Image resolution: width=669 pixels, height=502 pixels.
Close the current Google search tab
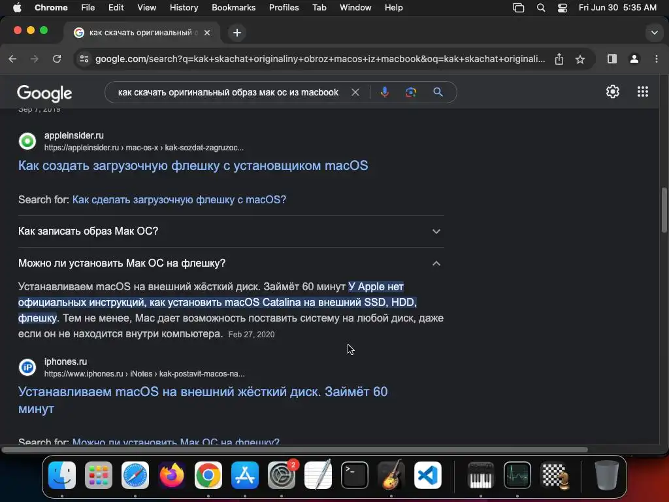point(207,33)
